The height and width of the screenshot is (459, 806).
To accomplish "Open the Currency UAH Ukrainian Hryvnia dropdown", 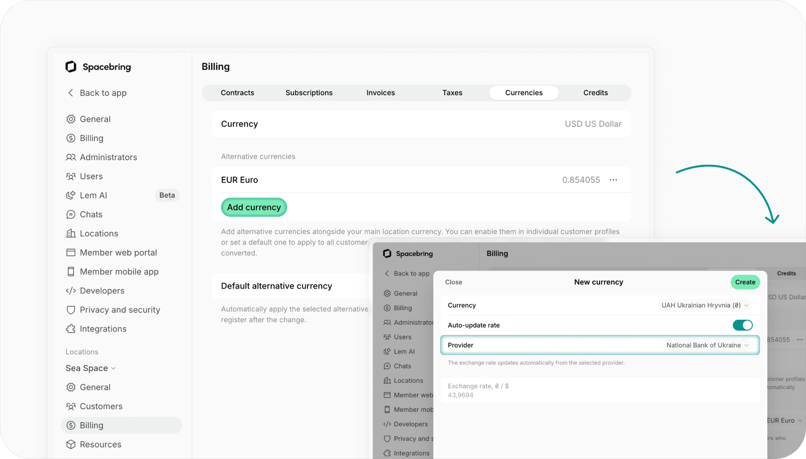I will [705, 305].
